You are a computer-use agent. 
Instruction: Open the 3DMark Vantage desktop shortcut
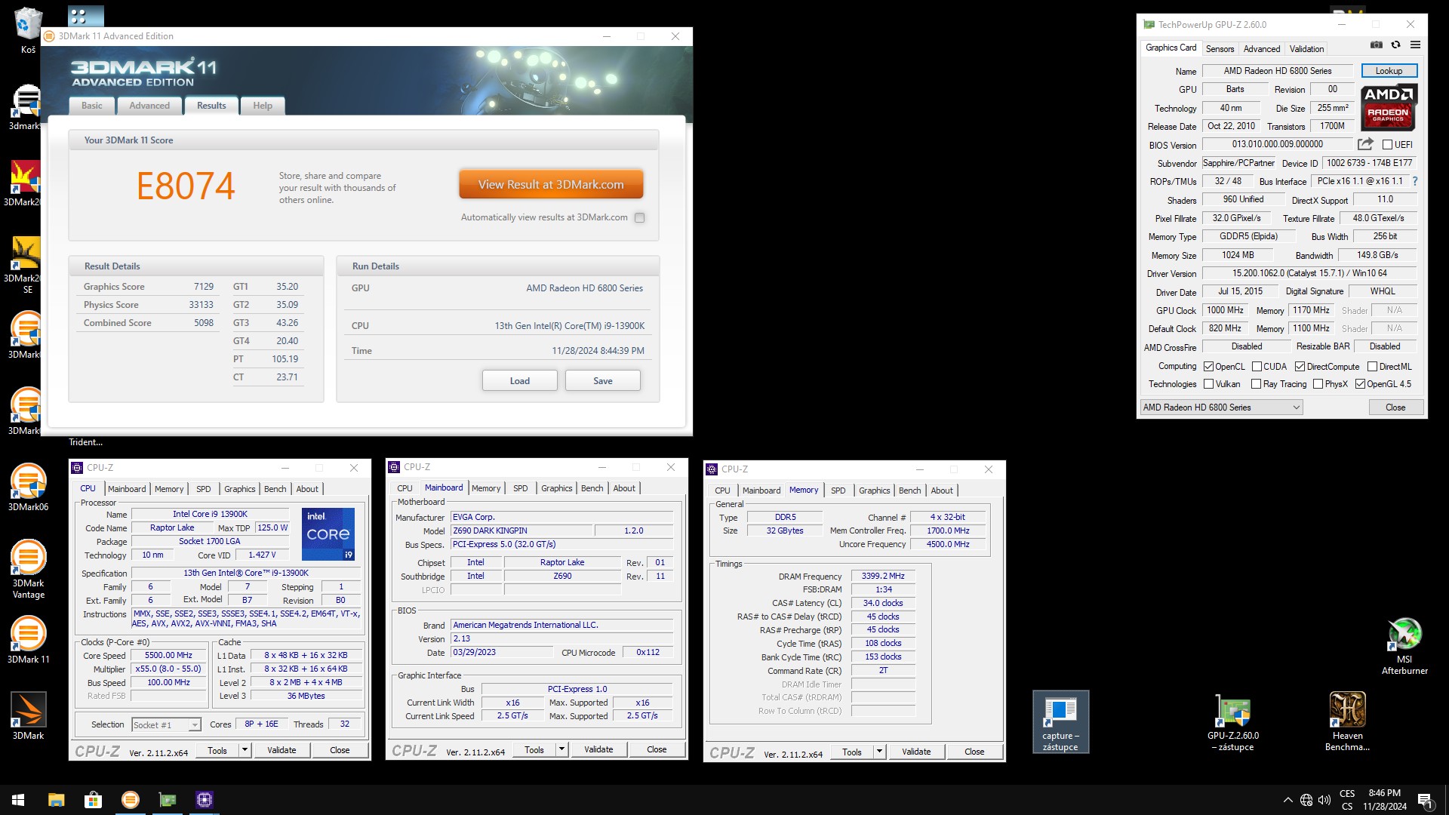pyautogui.click(x=28, y=570)
